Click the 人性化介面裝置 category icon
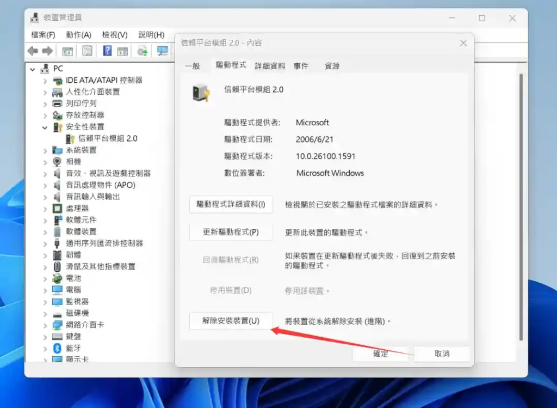This screenshot has width=557, height=408. (57, 92)
